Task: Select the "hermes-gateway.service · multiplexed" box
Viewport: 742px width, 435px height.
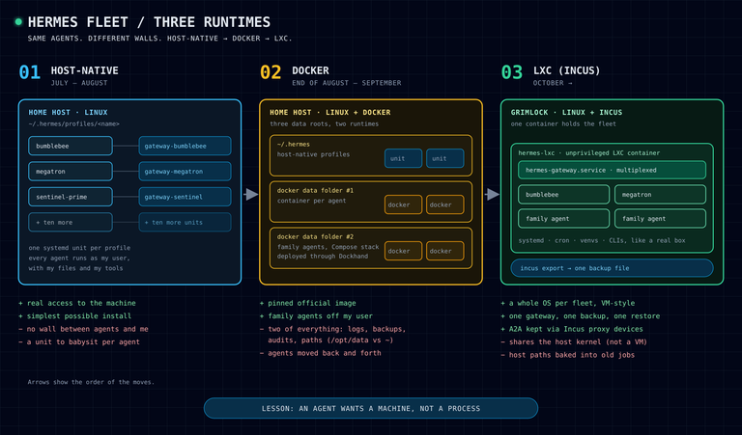Action: pyautogui.click(x=612, y=170)
